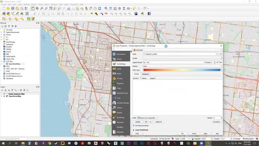Open Metadata section in Layer Properties
The height and width of the screenshot is (146, 259).
[x=121, y=132]
